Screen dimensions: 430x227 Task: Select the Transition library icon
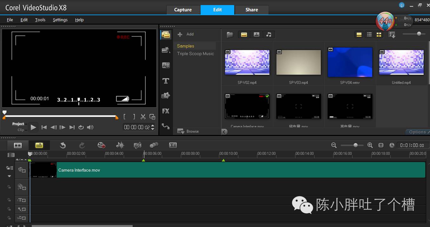pos(166,65)
